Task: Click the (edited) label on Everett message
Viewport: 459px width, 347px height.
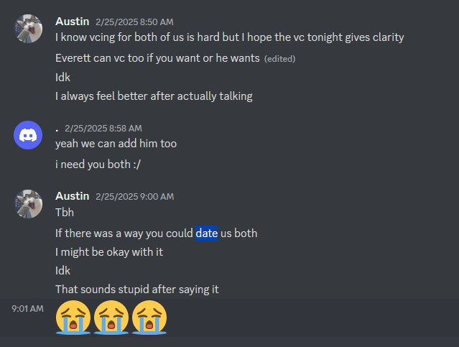Action: [280, 59]
